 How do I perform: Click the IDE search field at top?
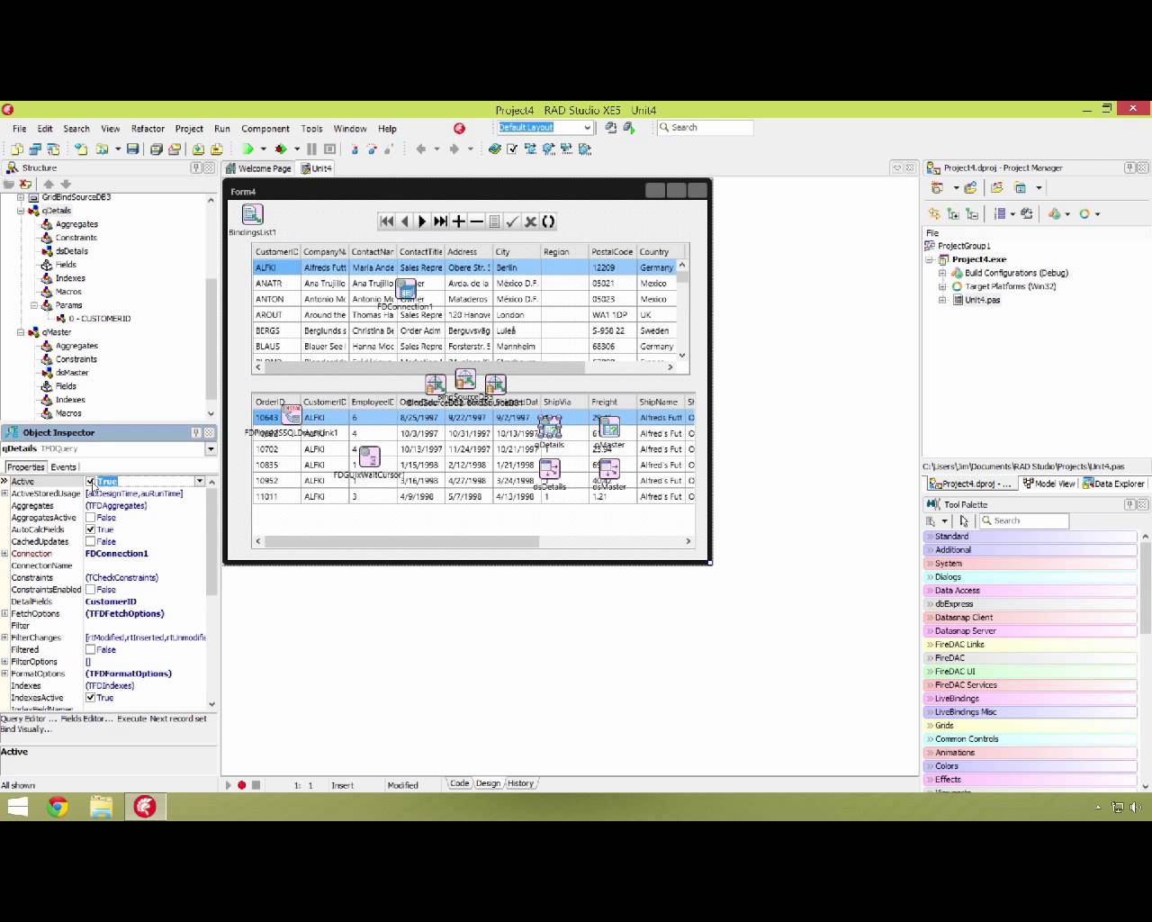click(705, 128)
